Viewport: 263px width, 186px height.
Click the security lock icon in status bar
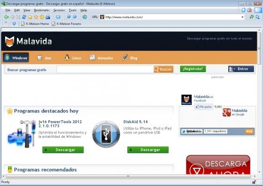click(254, 182)
